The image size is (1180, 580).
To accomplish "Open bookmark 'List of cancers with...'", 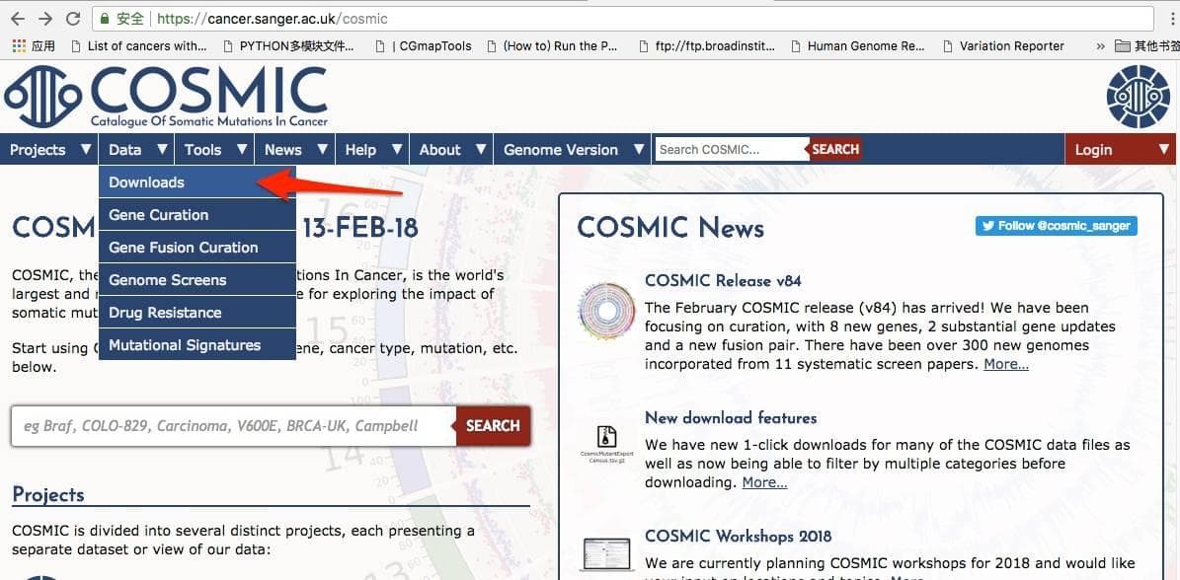I will pyautogui.click(x=138, y=45).
